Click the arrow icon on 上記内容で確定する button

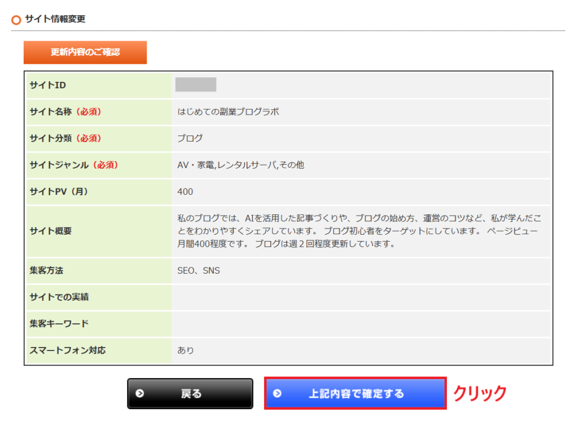tap(277, 394)
